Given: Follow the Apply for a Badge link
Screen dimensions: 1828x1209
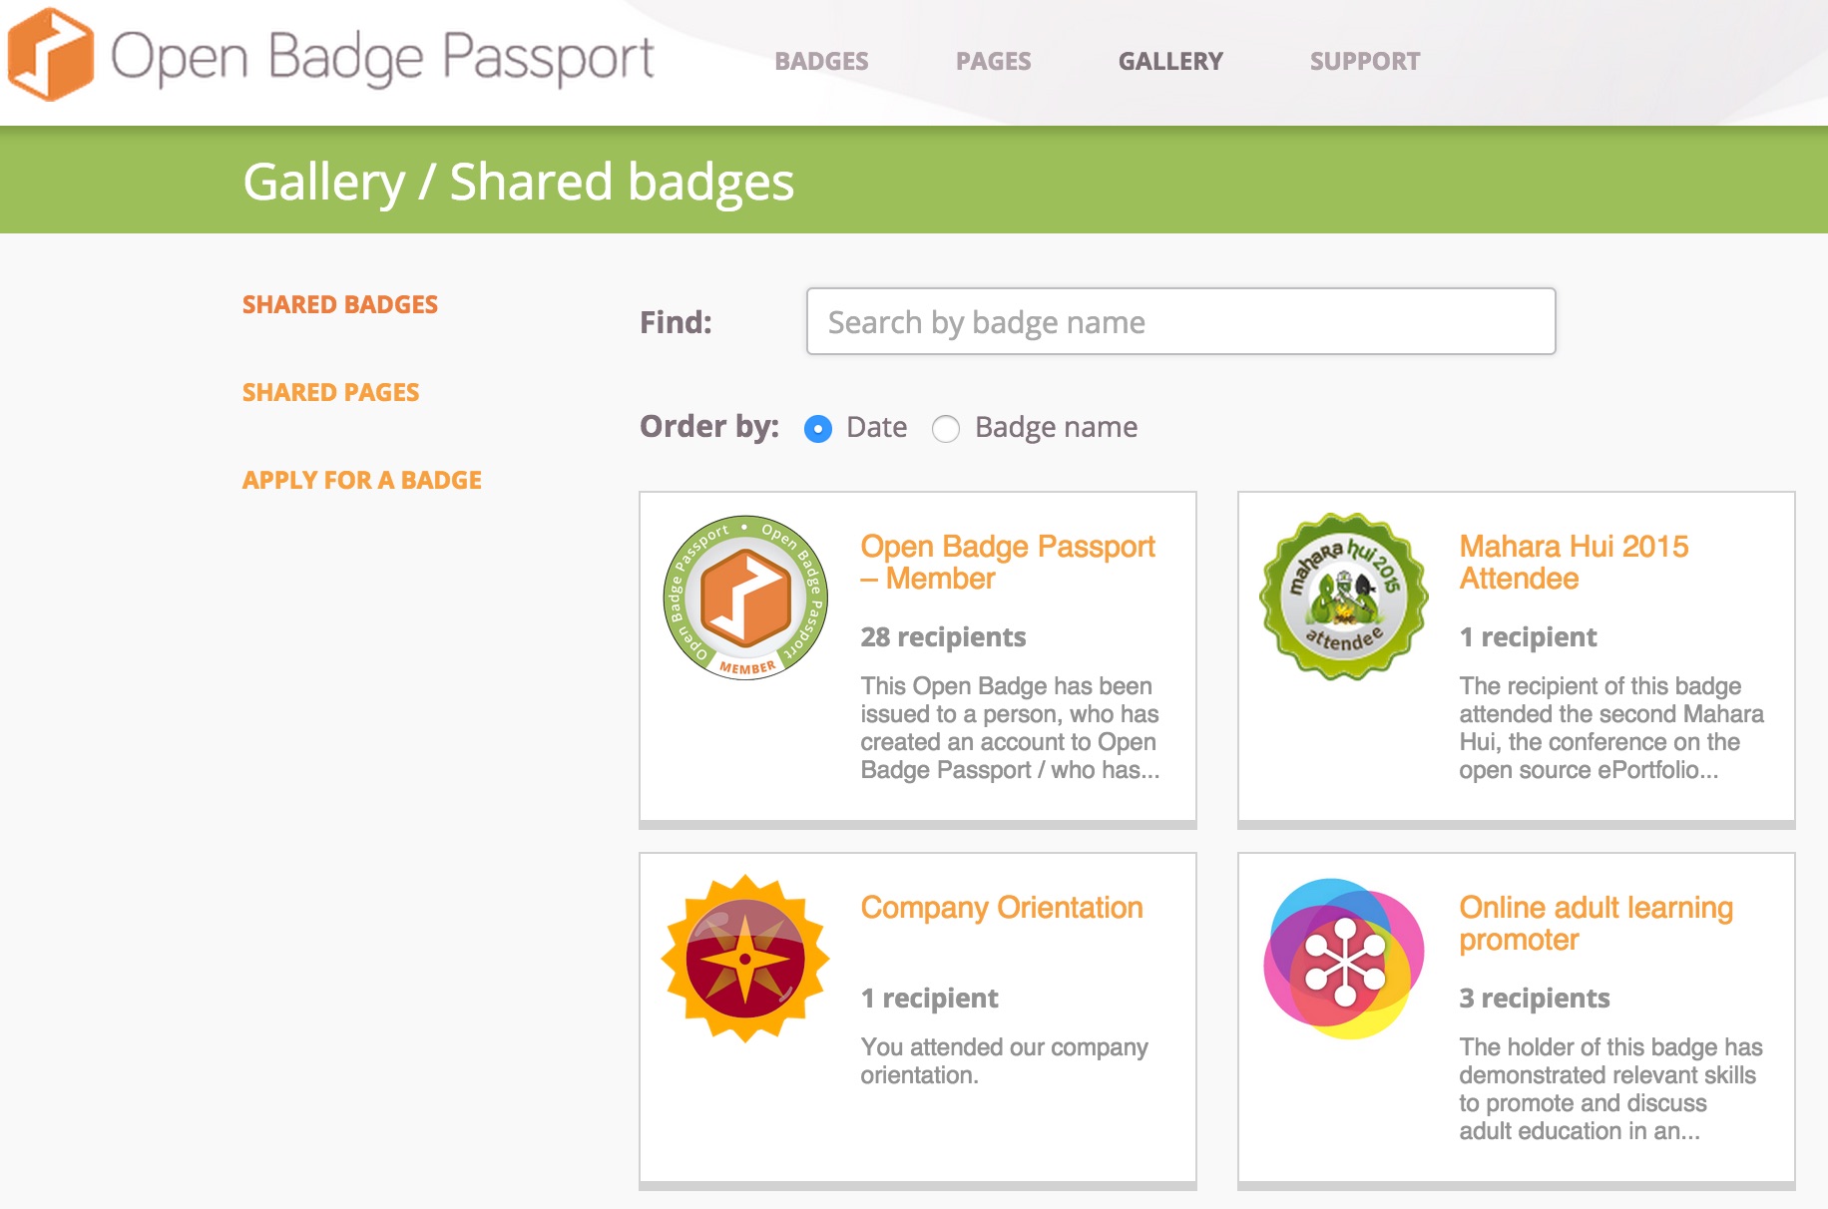Looking at the screenshot, I should (362, 480).
